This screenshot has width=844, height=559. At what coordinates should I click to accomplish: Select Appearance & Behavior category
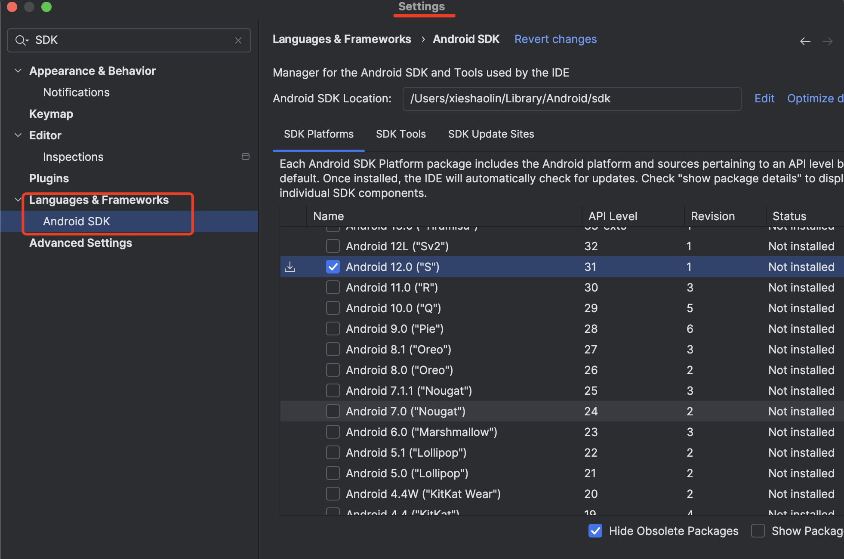pyautogui.click(x=92, y=71)
